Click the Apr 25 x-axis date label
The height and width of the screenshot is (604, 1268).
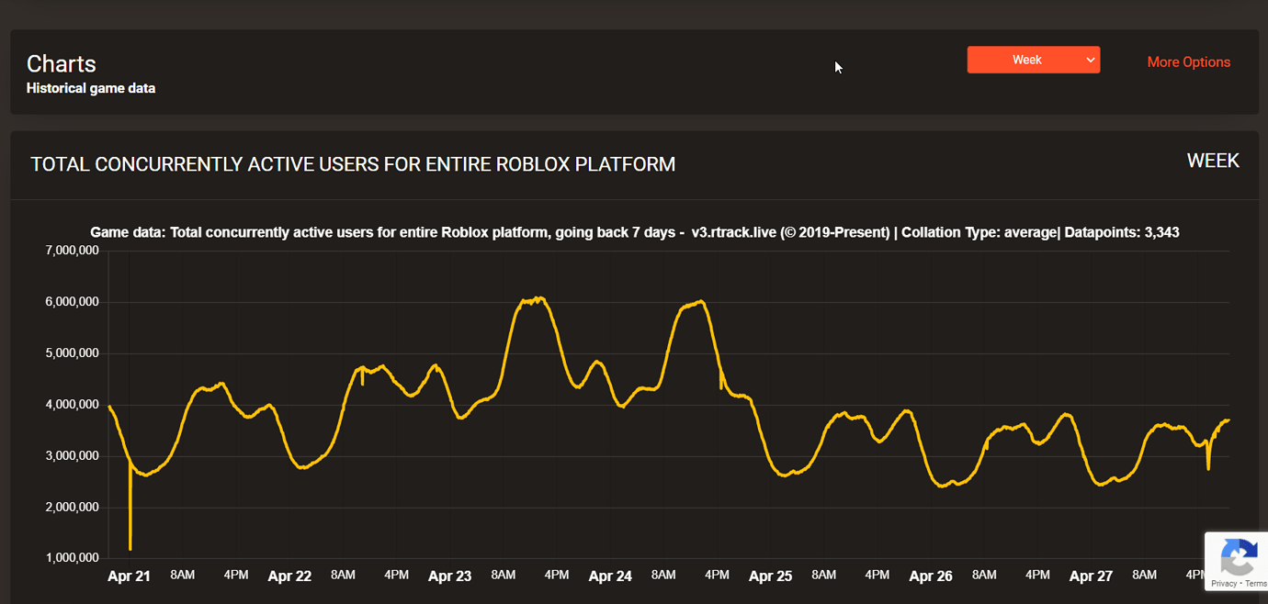[770, 576]
